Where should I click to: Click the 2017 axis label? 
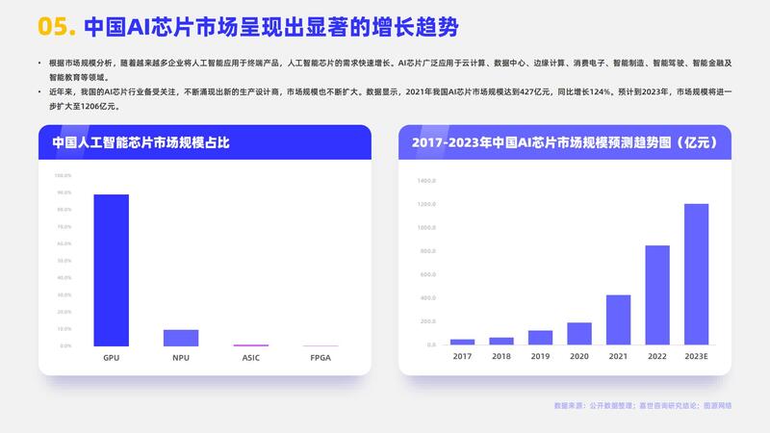(x=462, y=356)
